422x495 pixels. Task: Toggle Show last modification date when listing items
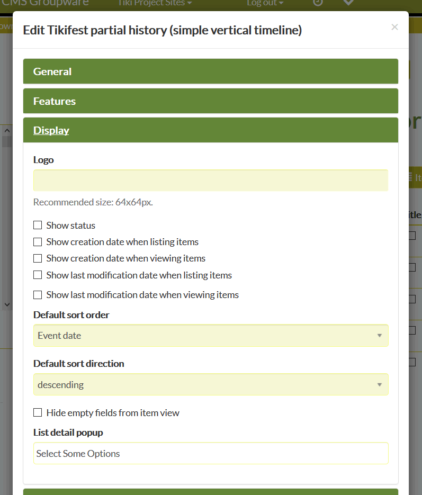38,275
